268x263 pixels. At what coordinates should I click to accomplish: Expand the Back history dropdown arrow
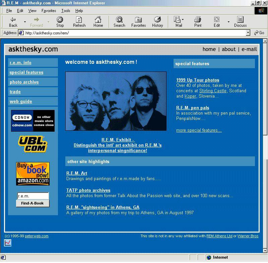(x=25, y=22)
